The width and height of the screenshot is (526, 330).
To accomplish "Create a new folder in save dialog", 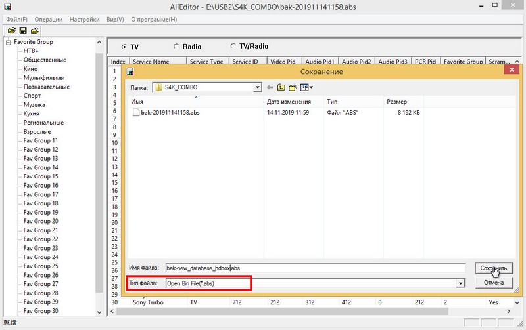I will [x=293, y=87].
